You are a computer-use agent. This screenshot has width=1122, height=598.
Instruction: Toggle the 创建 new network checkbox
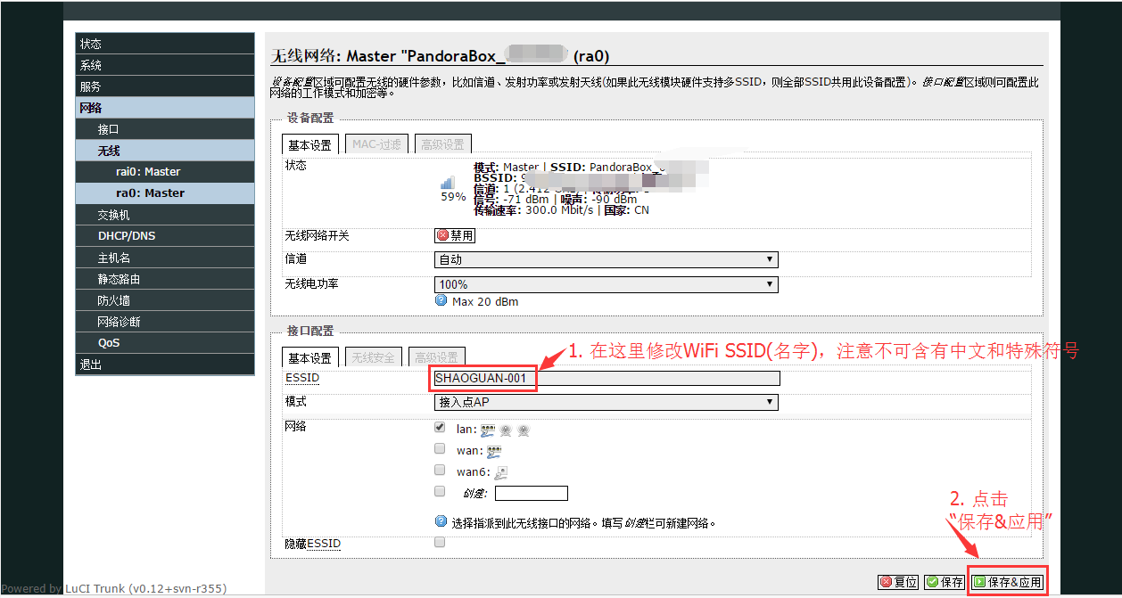click(x=440, y=491)
